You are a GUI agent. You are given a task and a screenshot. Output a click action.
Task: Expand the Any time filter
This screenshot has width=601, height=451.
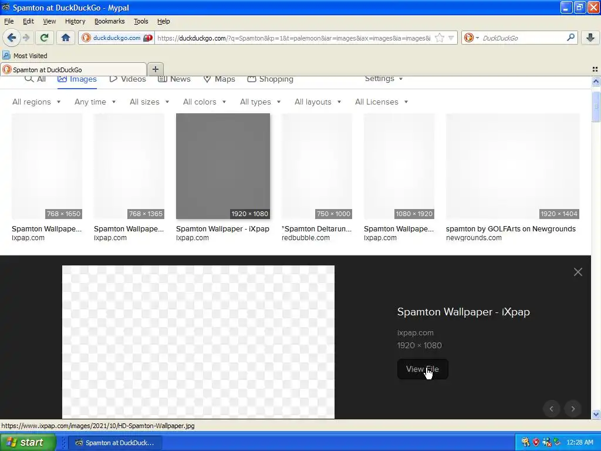pyautogui.click(x=95, y=102)
